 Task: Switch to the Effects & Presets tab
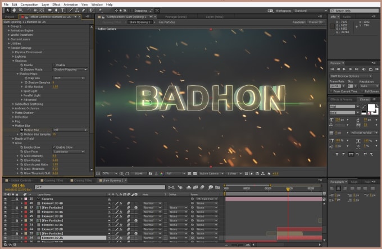click(341, 99)
